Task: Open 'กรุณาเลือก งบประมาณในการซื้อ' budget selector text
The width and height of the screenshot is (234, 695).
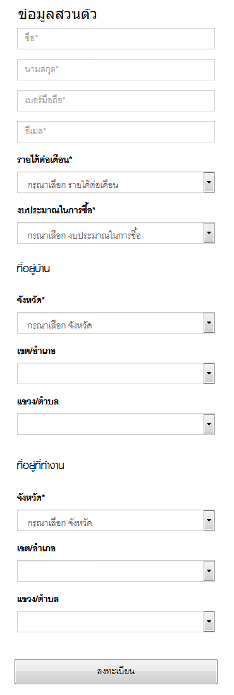Action: 84,235
